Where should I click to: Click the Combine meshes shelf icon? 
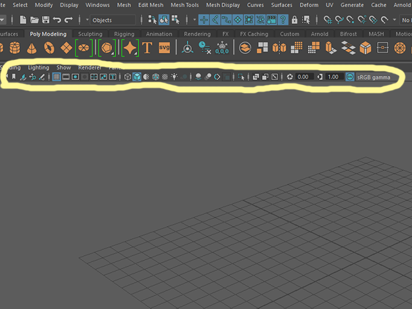pos(245,48)
